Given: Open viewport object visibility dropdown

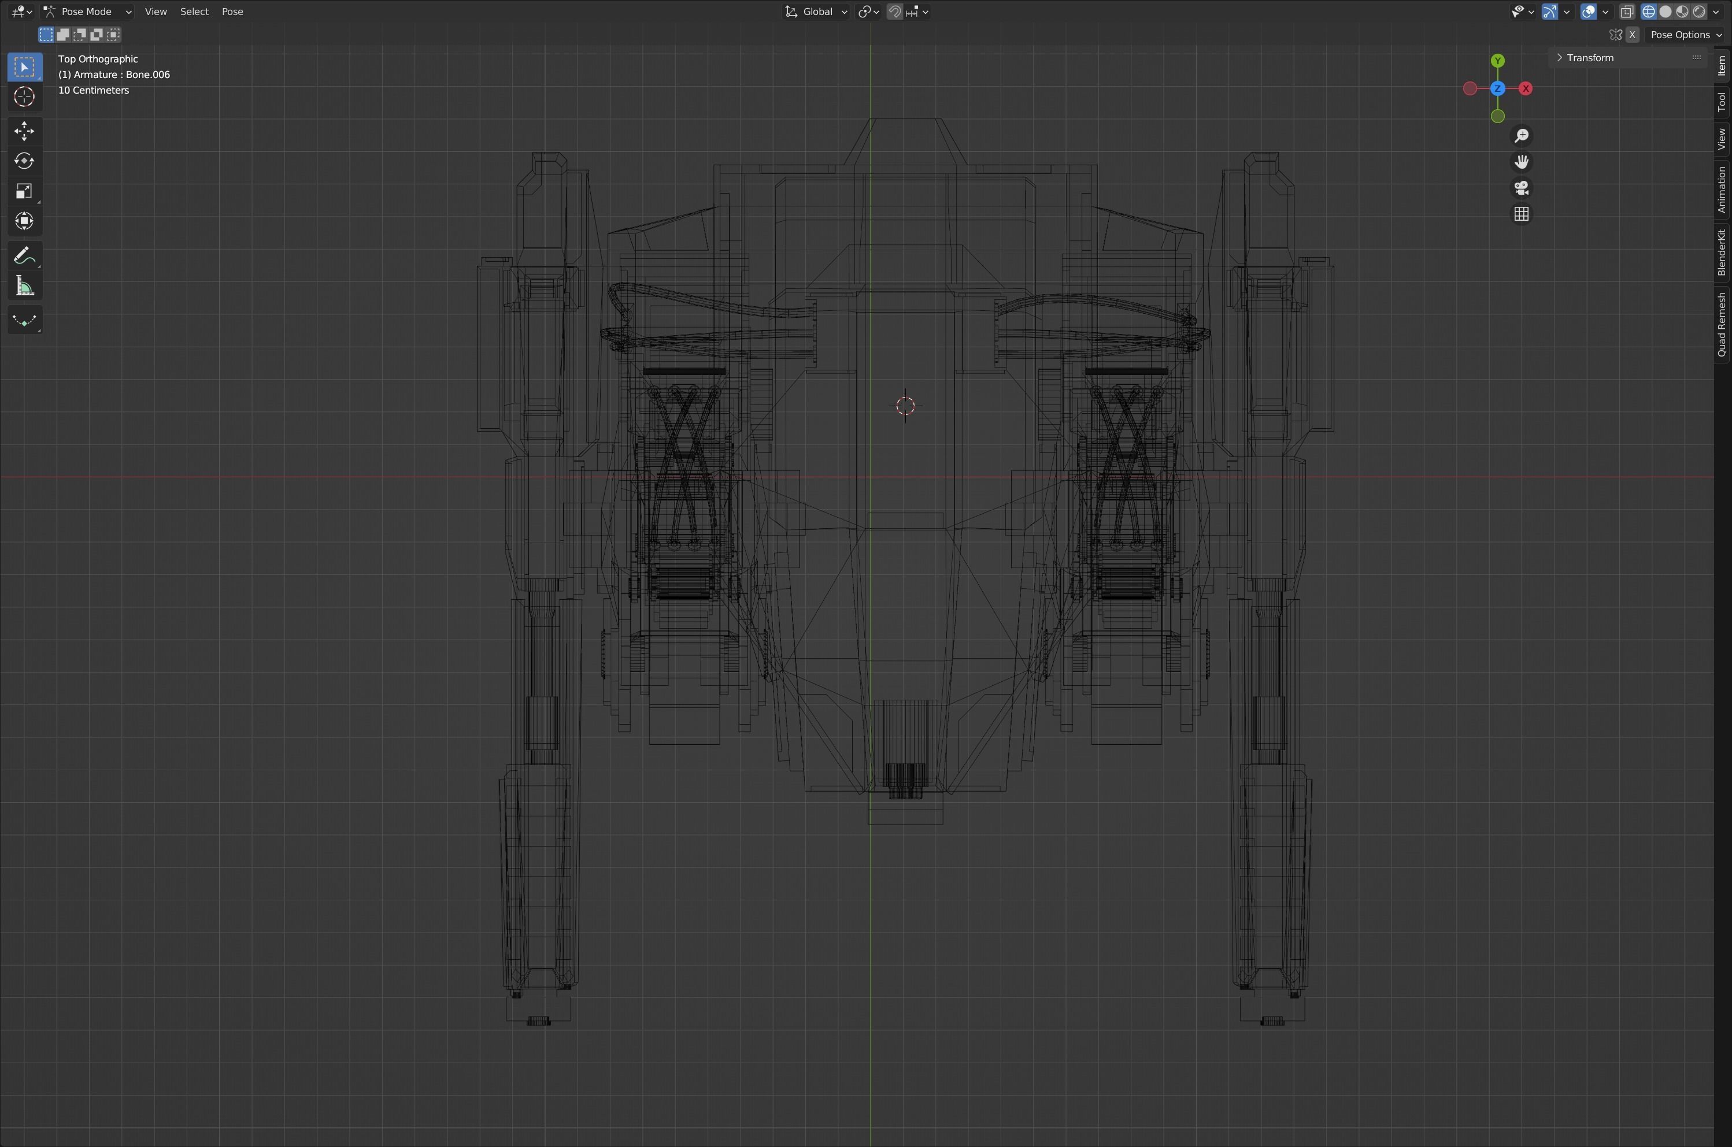Looking at the screenshot, I should click(x=1523, y=12).
